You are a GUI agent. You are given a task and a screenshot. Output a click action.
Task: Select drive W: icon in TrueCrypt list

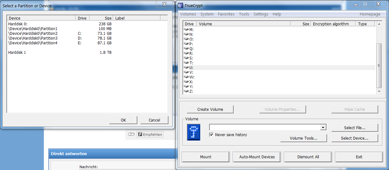(186, 77)
